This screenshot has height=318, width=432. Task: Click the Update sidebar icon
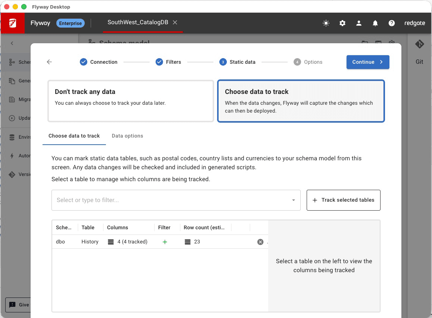point(12,118)
